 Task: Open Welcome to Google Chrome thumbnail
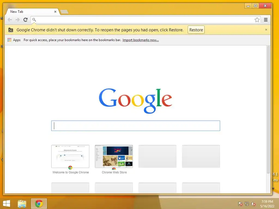70,156
